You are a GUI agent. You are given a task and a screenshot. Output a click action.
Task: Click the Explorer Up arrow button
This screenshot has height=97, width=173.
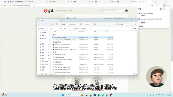point(48,24)
